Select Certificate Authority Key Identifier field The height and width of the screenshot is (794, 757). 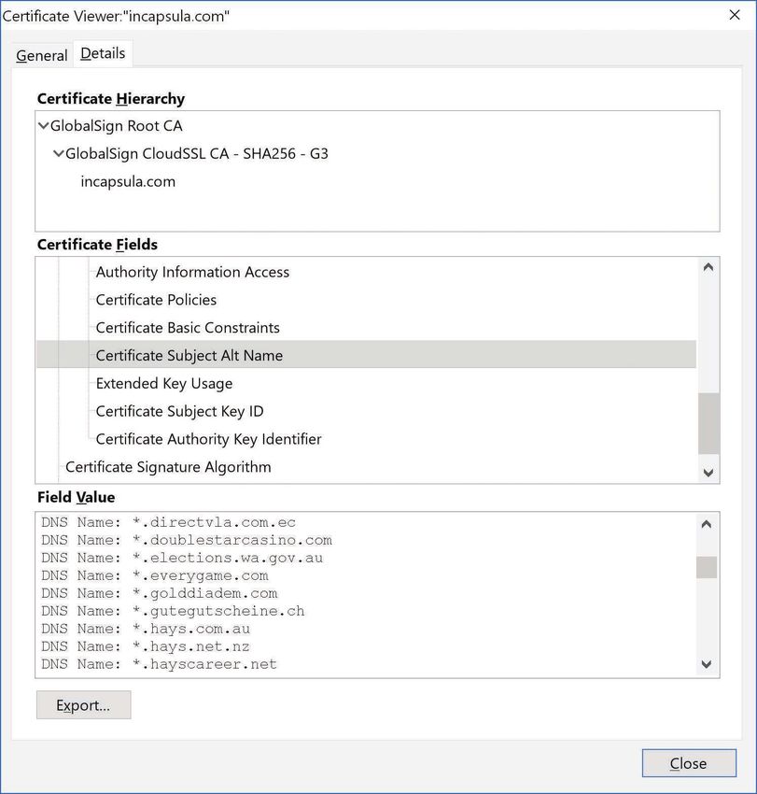[208, 439]
